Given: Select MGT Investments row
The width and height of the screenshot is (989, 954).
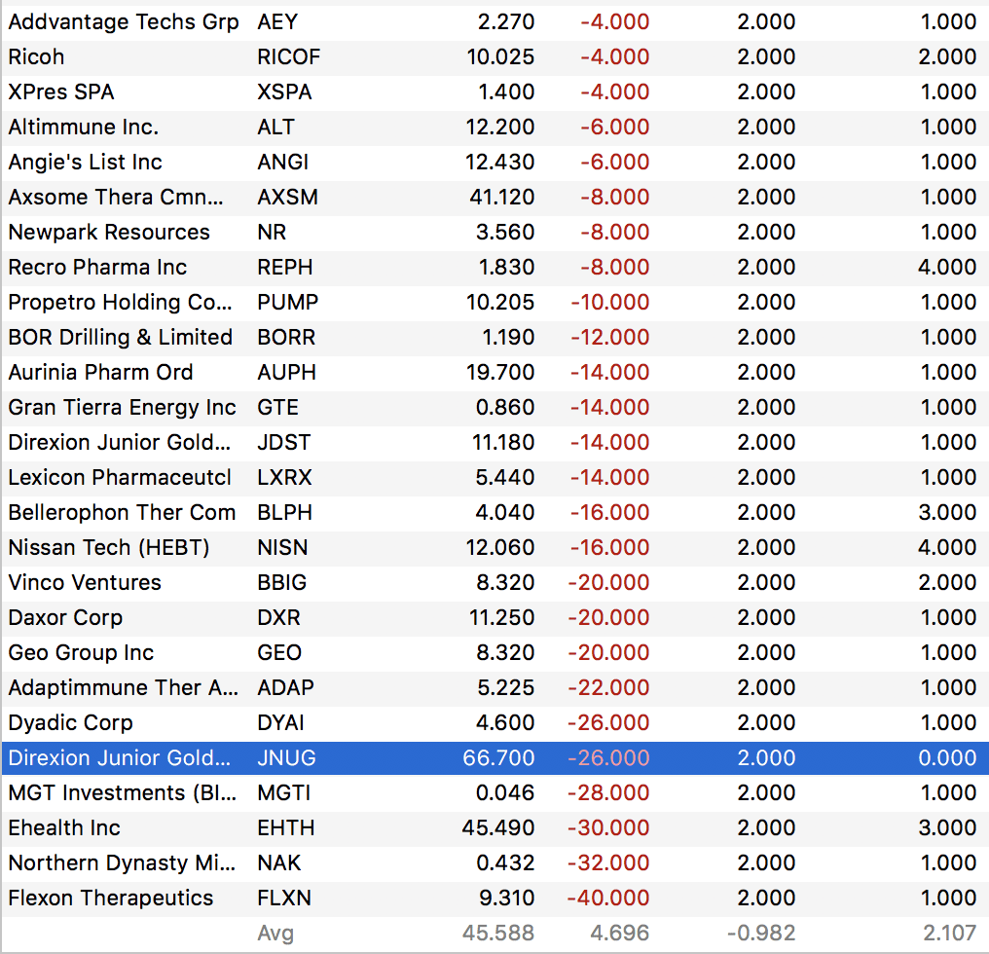Looking at the screenshot, I should point(495,792).
